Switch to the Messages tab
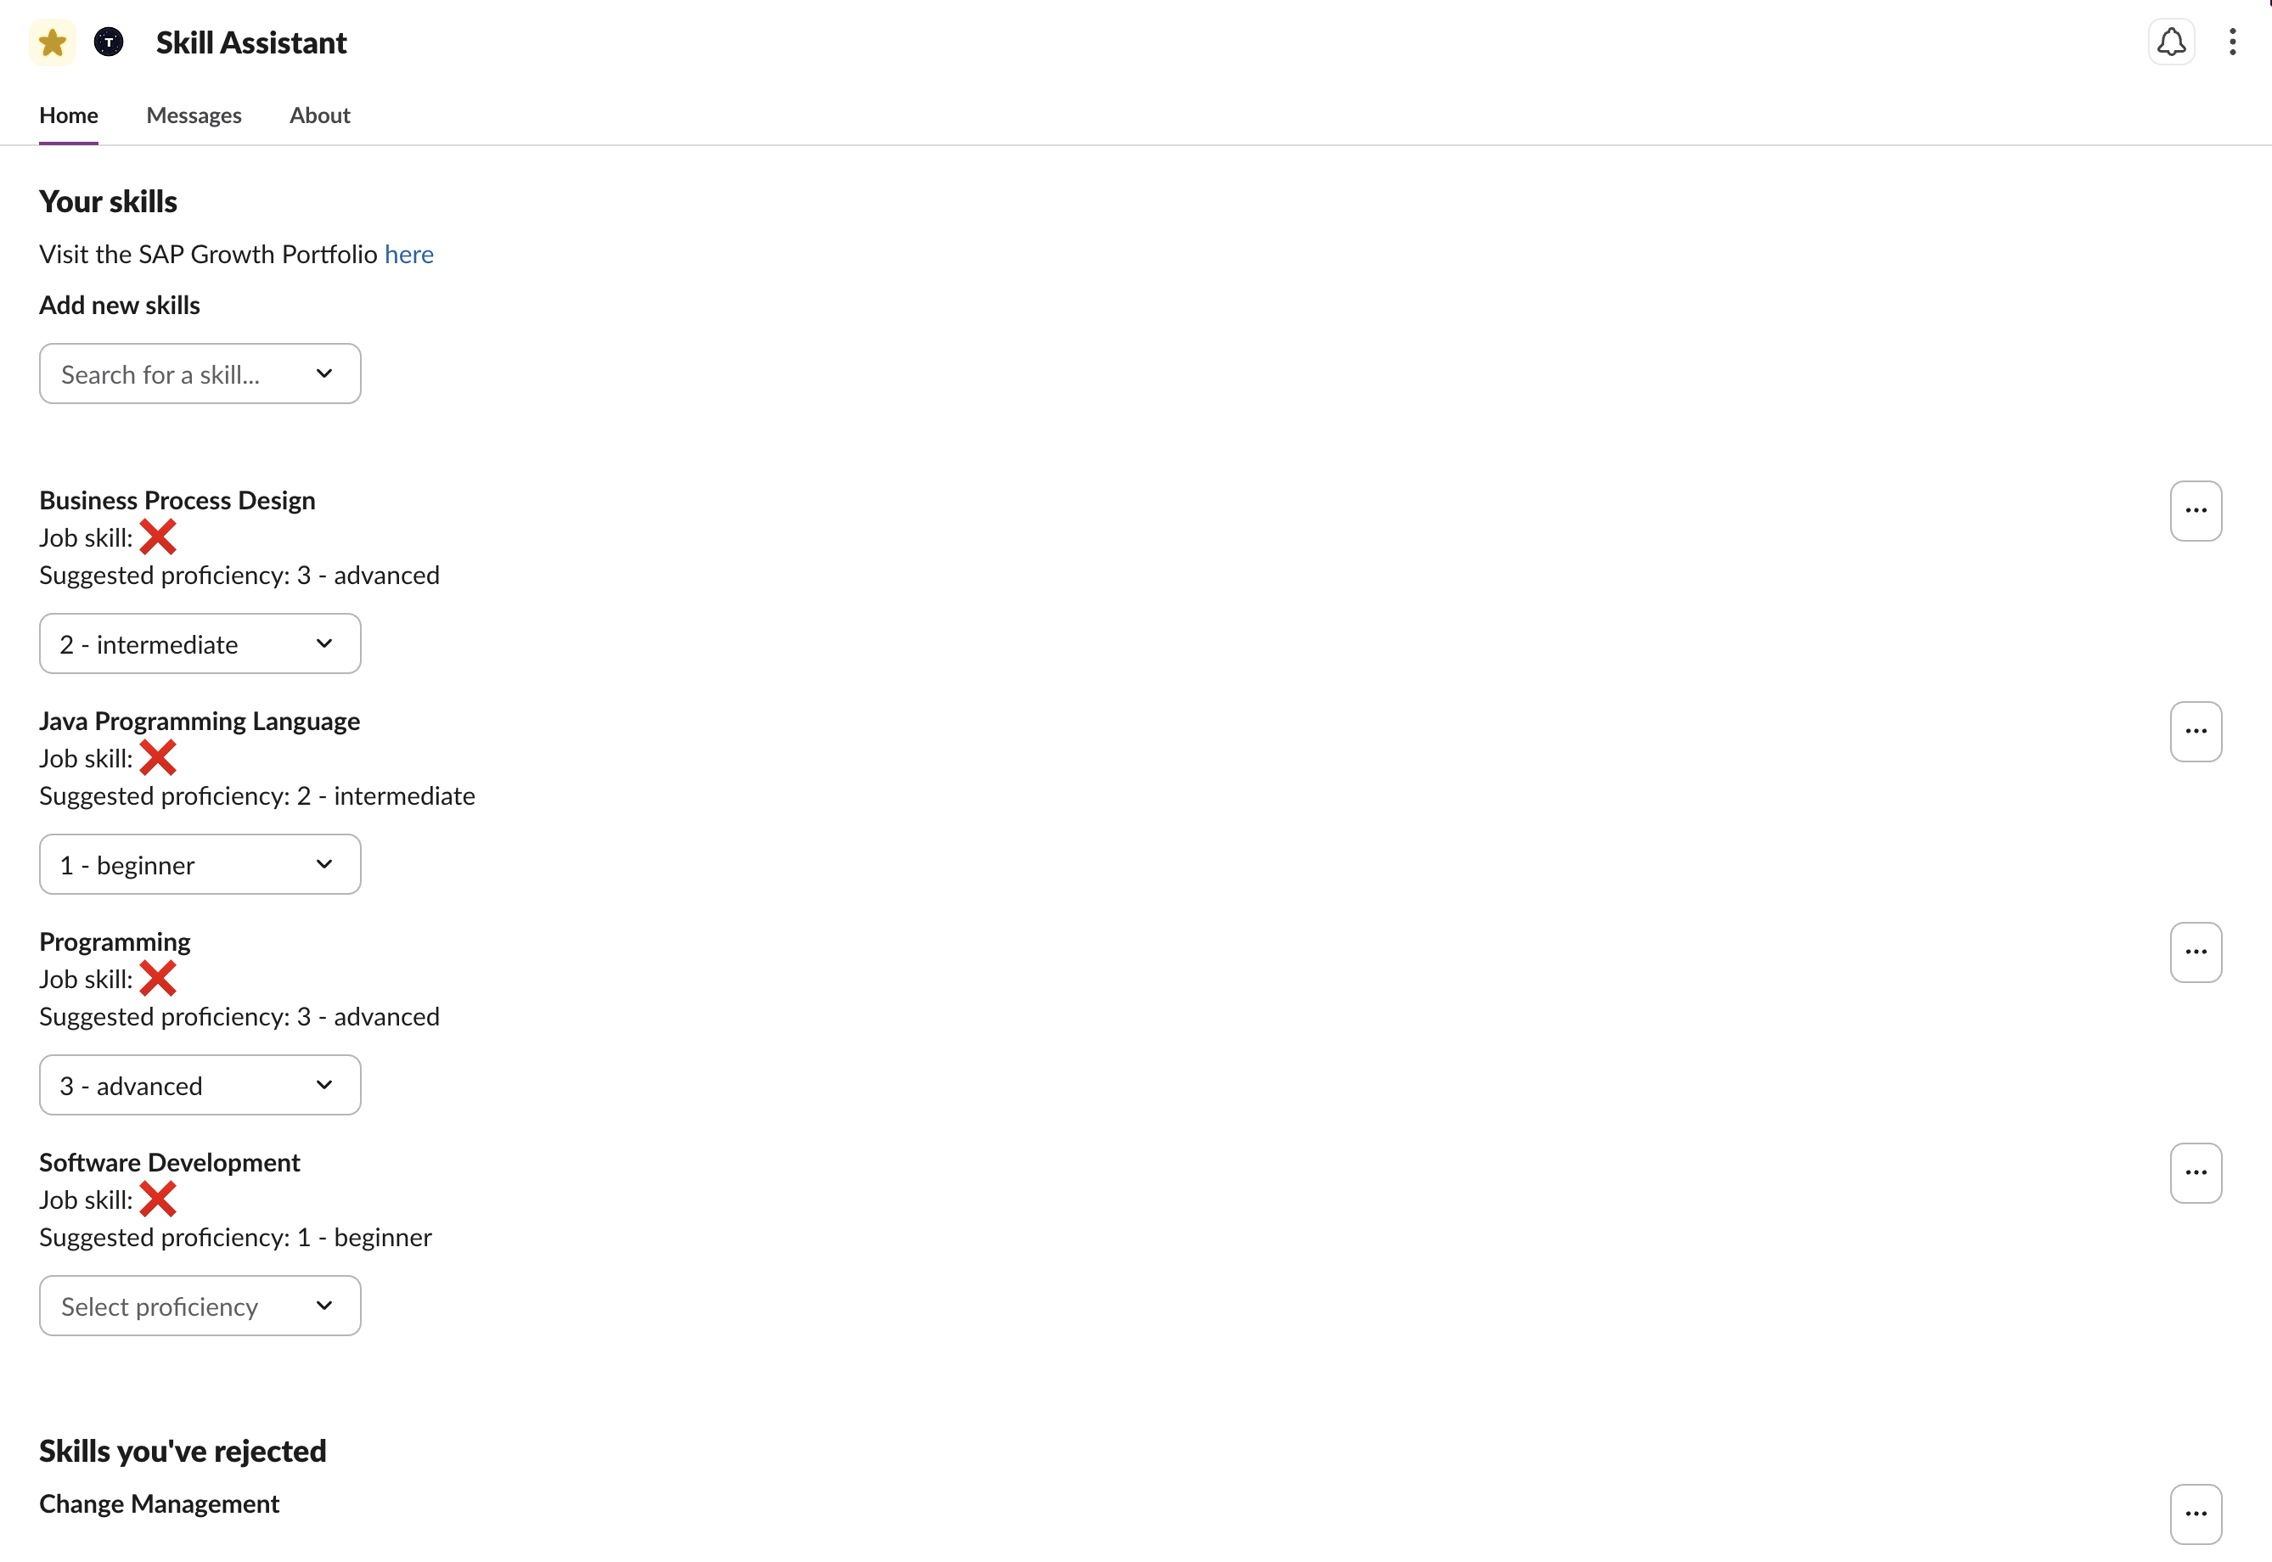 (194, 115)
